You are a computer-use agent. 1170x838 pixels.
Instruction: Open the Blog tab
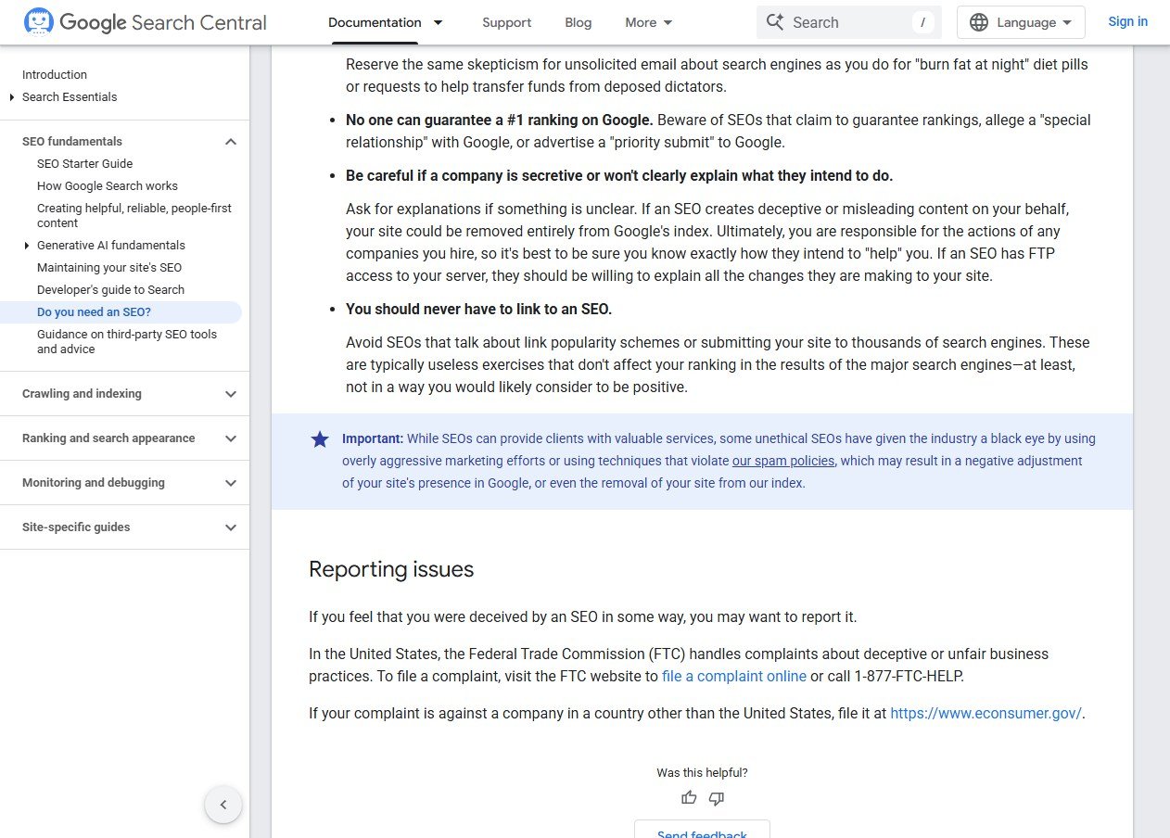(x=579, y=22)
